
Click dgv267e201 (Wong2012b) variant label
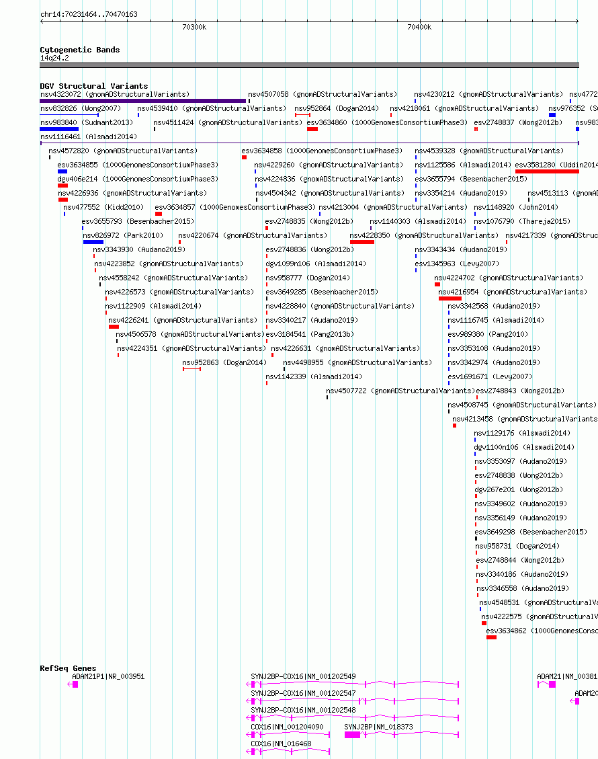click(519, 489)
